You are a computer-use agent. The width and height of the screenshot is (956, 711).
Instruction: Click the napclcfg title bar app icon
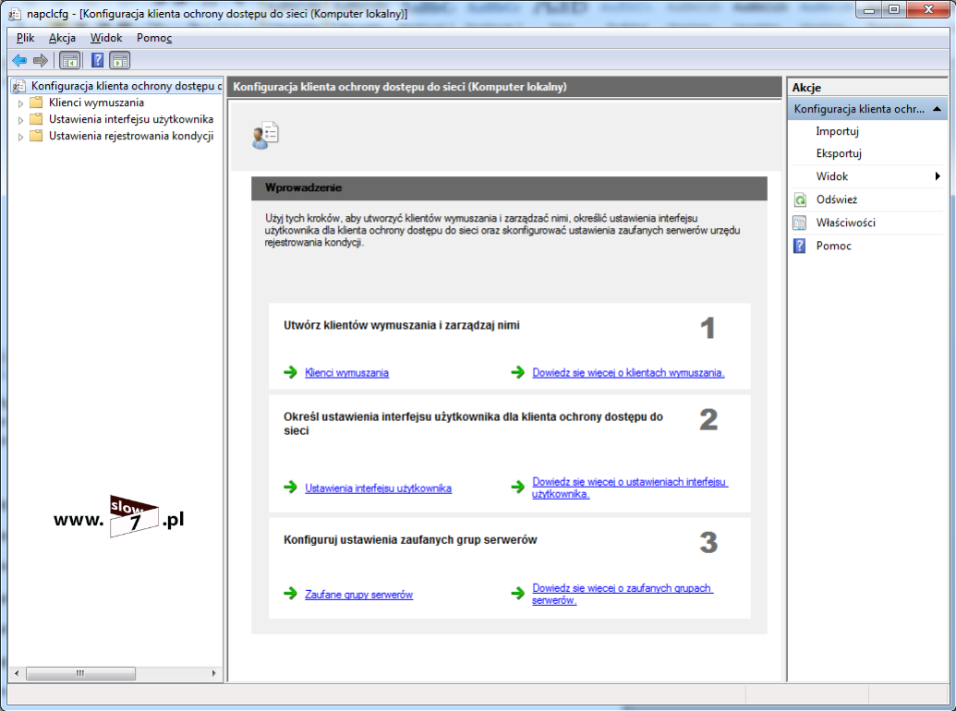(x=15, y=14)
